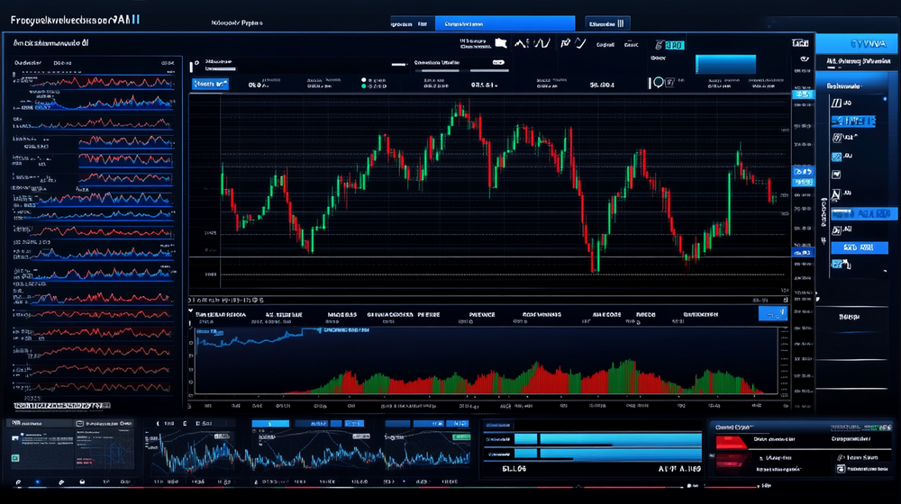Switch to the highlighted blue tab at the top
The image size is (901, 504).
(x=505, y=24)
